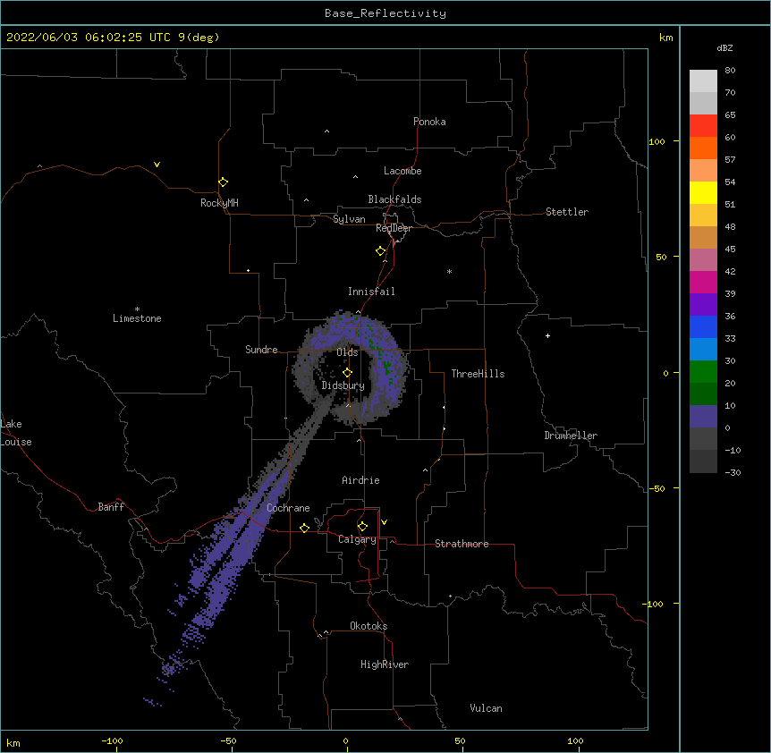Click the purple 10 dBZ color swatch
The height and width of the screenshot is (753, 771).
click(x=703, y=417)
